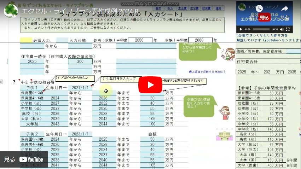Click the 子供２ header cell
This screenshot has width=301, height=169.
[32, 134]
